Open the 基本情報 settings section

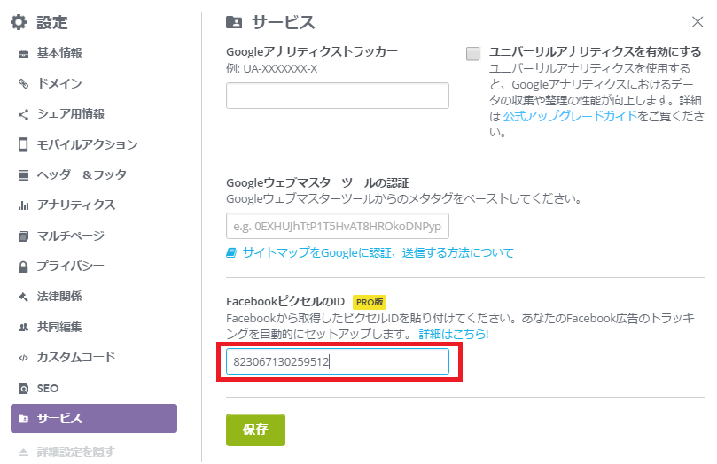pos(59,53)
